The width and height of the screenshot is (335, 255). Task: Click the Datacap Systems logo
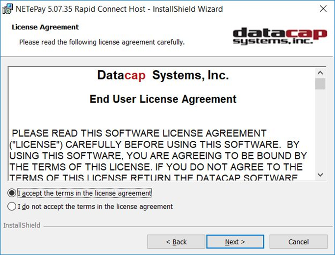point(280,36)
